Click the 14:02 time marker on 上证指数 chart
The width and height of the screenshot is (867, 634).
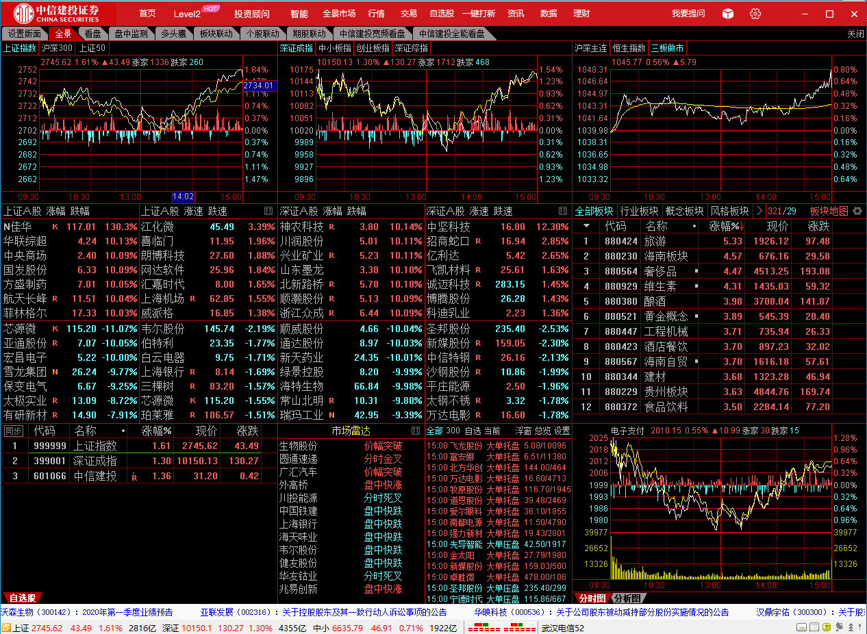click(184, 196)
